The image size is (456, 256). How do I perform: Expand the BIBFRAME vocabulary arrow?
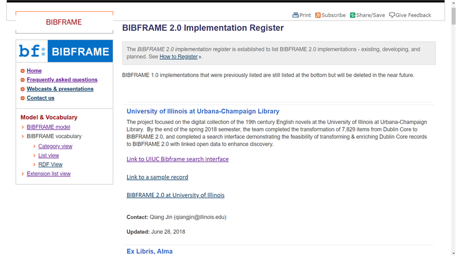pos(23,137)
